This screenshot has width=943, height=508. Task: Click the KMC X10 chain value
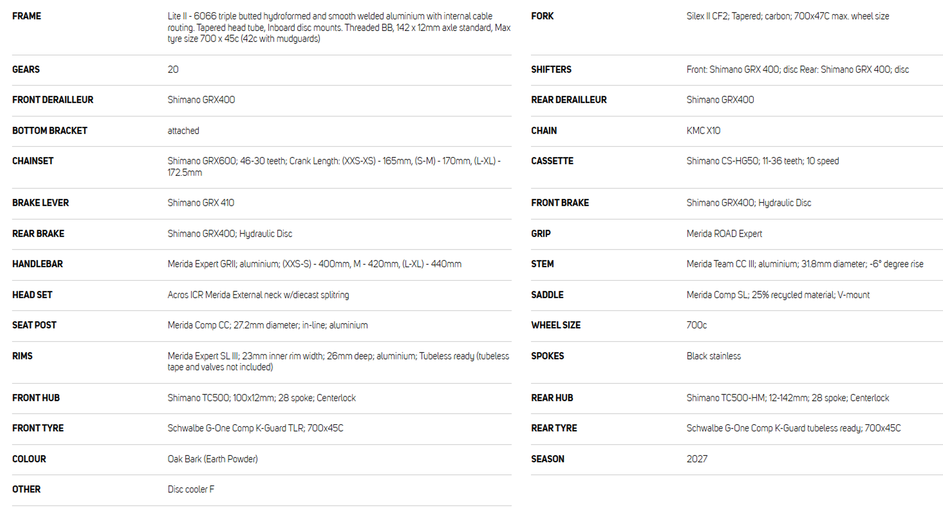[703, 131]
